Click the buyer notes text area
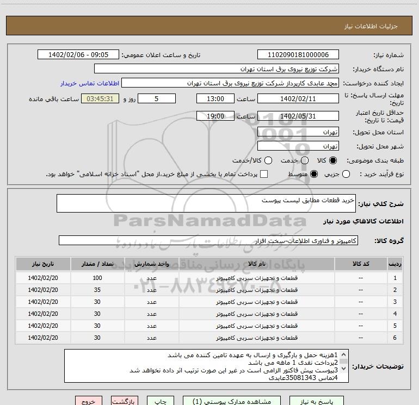Screen dimensions: 419x405 [206, 366]
